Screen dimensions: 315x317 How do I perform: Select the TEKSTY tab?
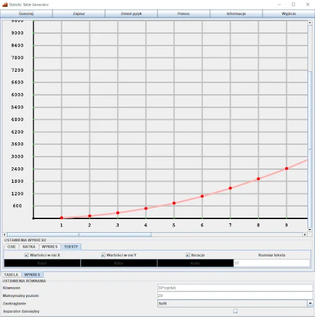[71, 246]
